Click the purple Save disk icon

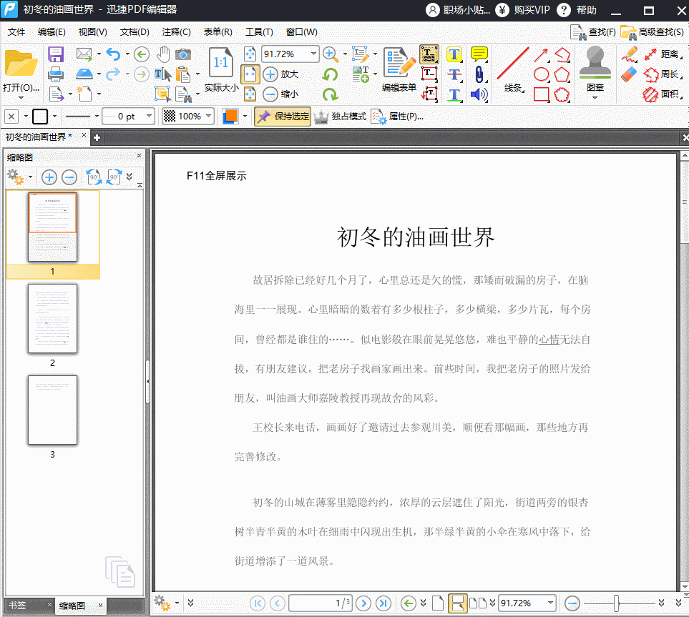[56, 54]
